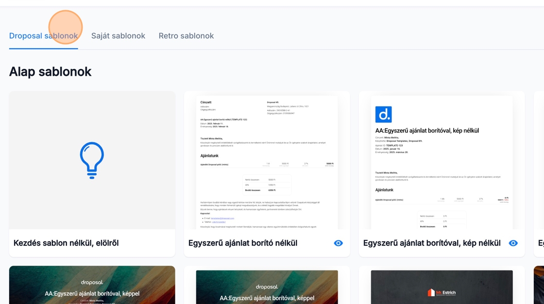This screenshot has width=544, height=304.
Task: Switch to the Droposal sablonok tab
Action: coord(43,36)
